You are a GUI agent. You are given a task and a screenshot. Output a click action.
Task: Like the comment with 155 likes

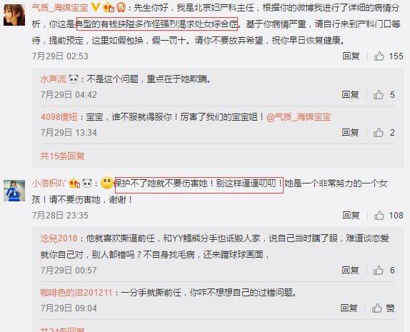coord(379,56)
